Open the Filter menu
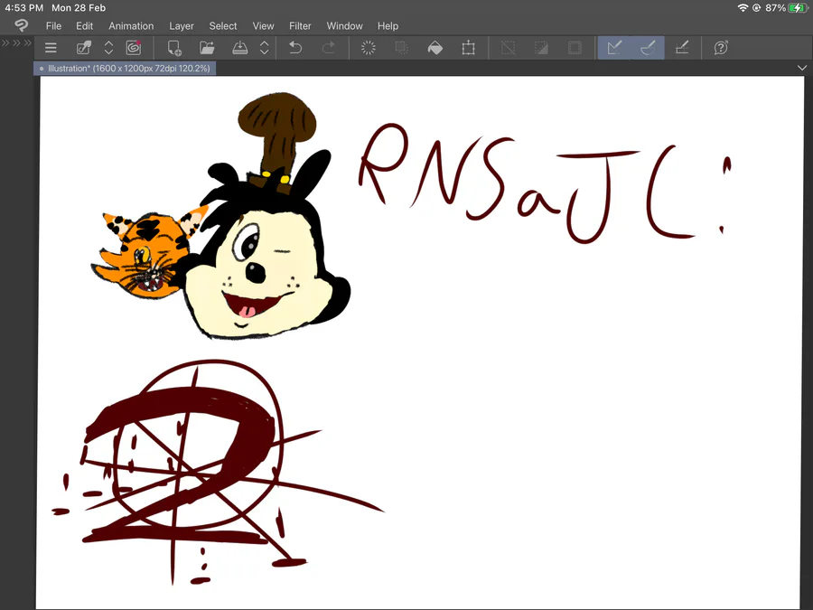Screen dimensions: 813x610 click(300, 26)
